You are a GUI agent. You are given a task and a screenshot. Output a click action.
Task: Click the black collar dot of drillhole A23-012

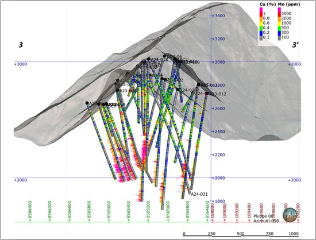pos(207,94)
